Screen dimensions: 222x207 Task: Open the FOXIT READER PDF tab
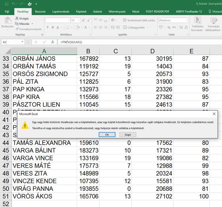[157, 11]
